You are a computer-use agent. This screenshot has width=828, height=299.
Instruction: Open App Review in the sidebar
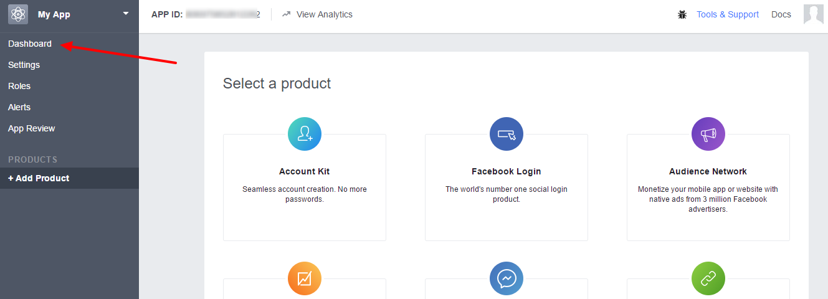[32, 128]
